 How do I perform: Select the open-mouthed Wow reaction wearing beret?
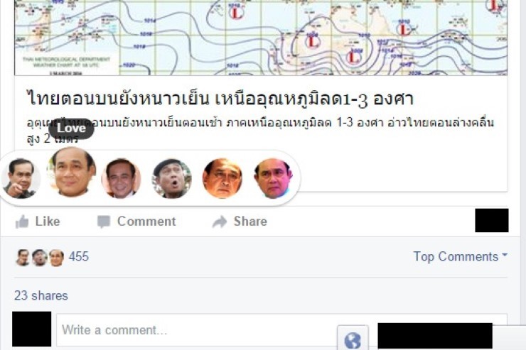pyautogui.click(x=172, y=178)
